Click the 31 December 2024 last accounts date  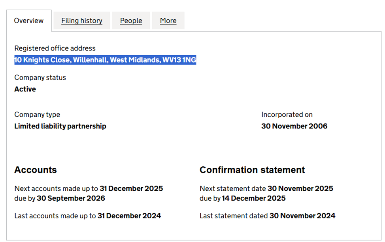(x=129, y=216)
